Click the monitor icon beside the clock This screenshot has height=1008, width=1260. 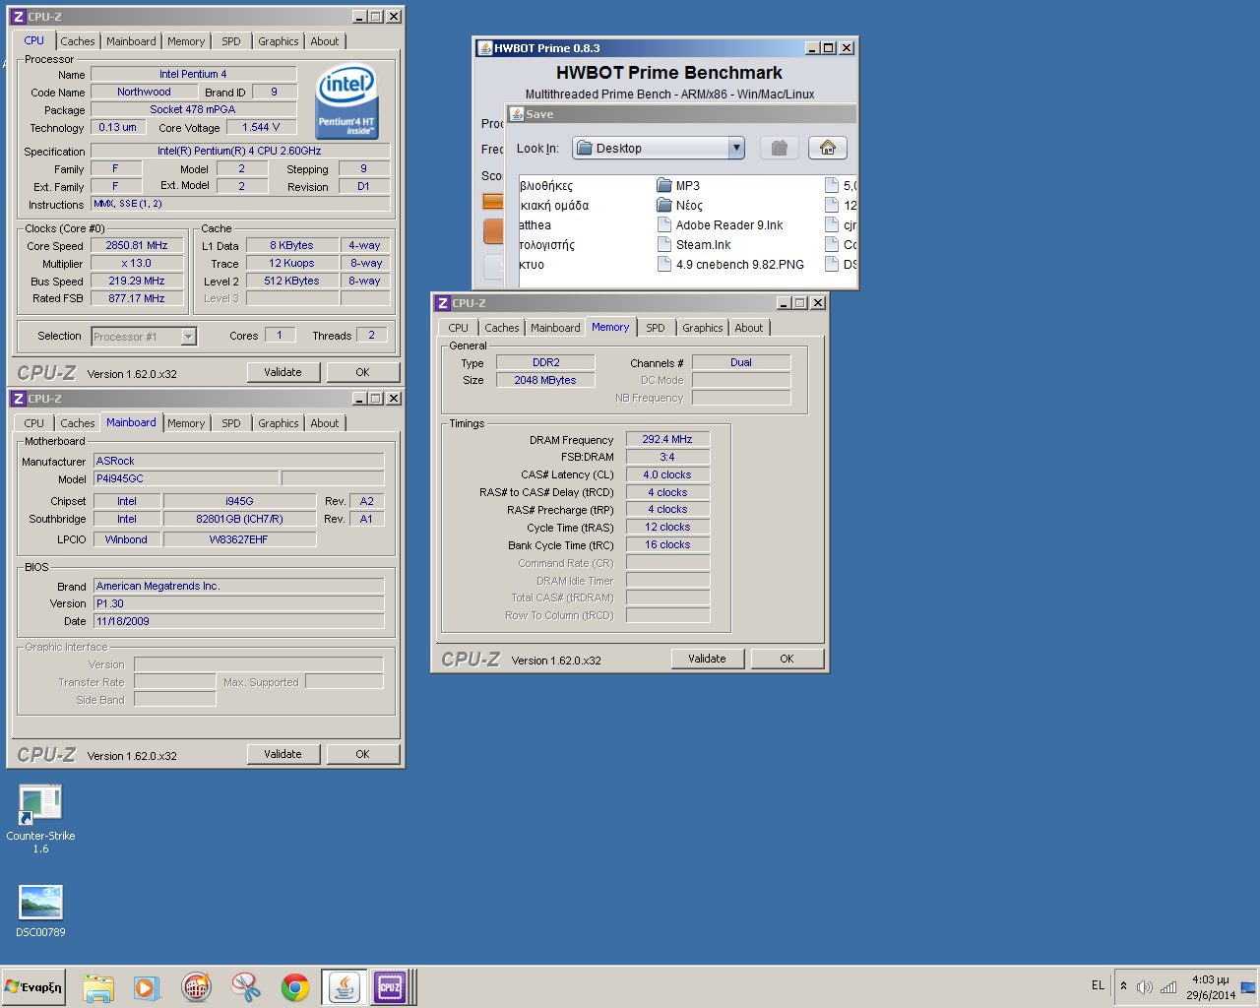[x=1248, y=987]
